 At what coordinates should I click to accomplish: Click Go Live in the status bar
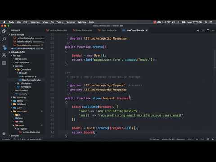(154, 139)
